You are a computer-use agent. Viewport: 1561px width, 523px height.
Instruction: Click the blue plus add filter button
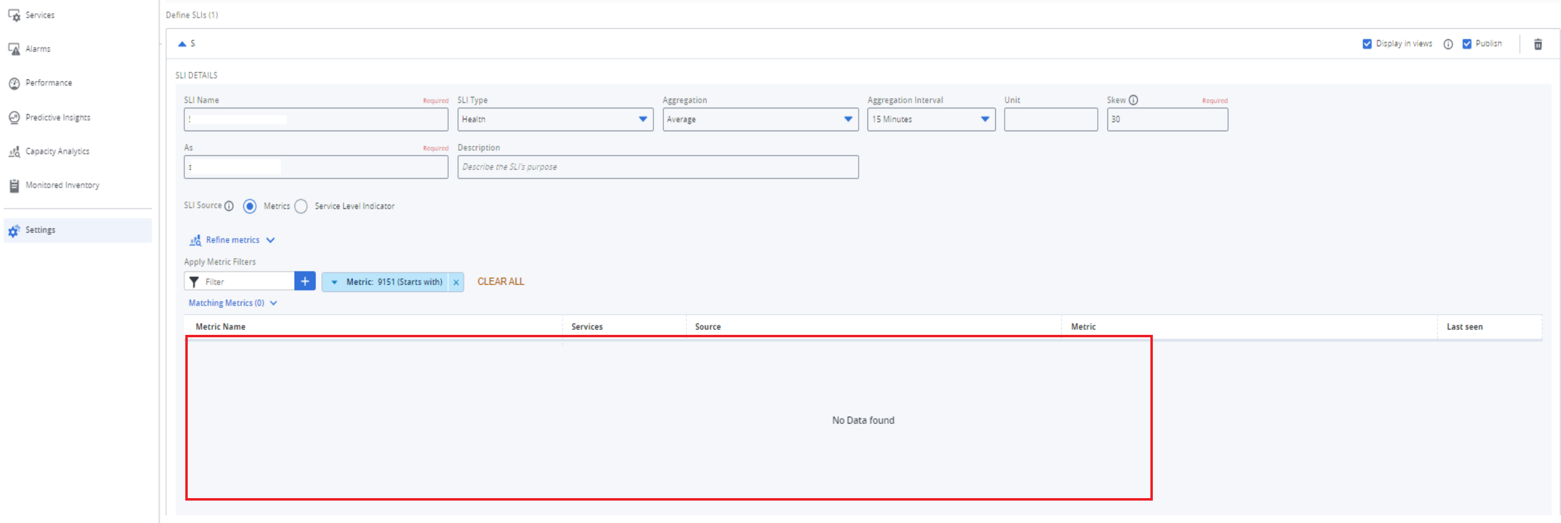(305, 281)
